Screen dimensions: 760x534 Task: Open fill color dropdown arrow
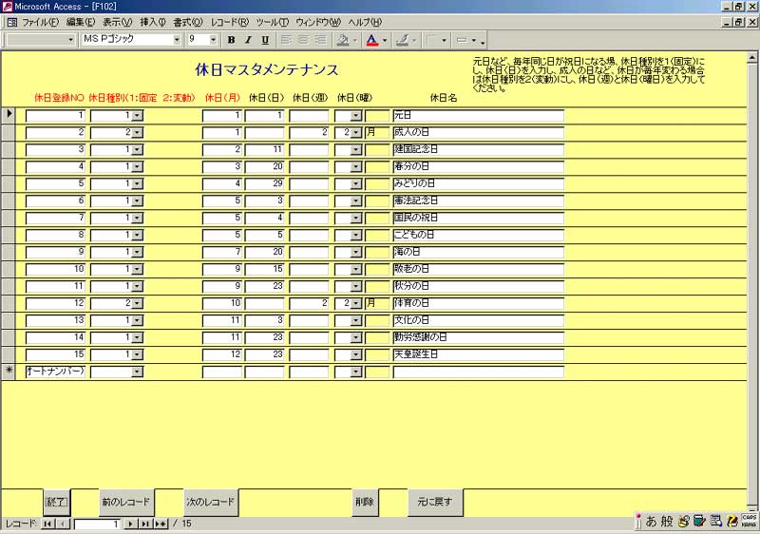pos(355,40)
